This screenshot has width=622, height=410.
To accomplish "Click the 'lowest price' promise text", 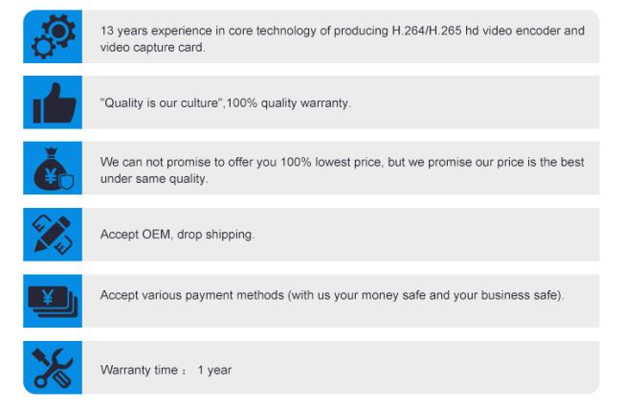I will click(342, 171).
